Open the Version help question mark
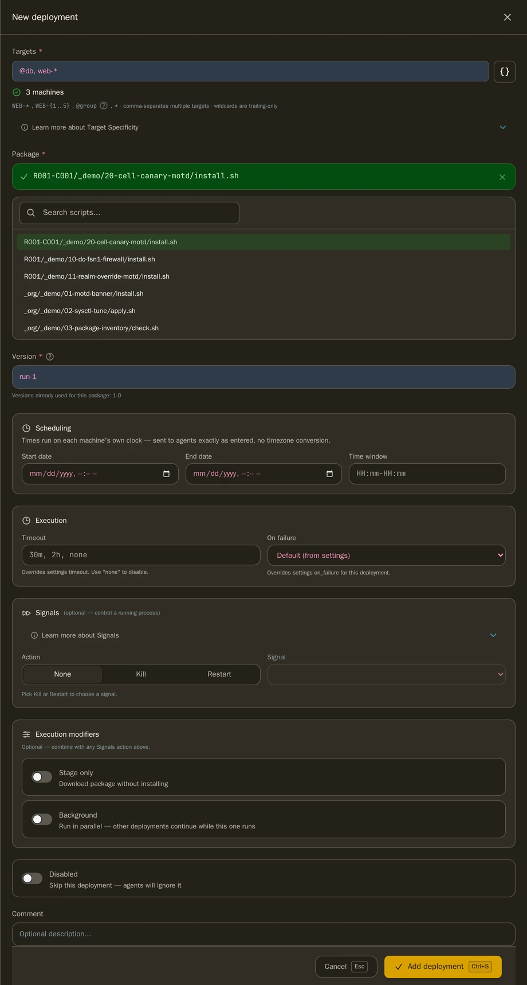Screen dimensions: 527x985 [x=50, y=357]
